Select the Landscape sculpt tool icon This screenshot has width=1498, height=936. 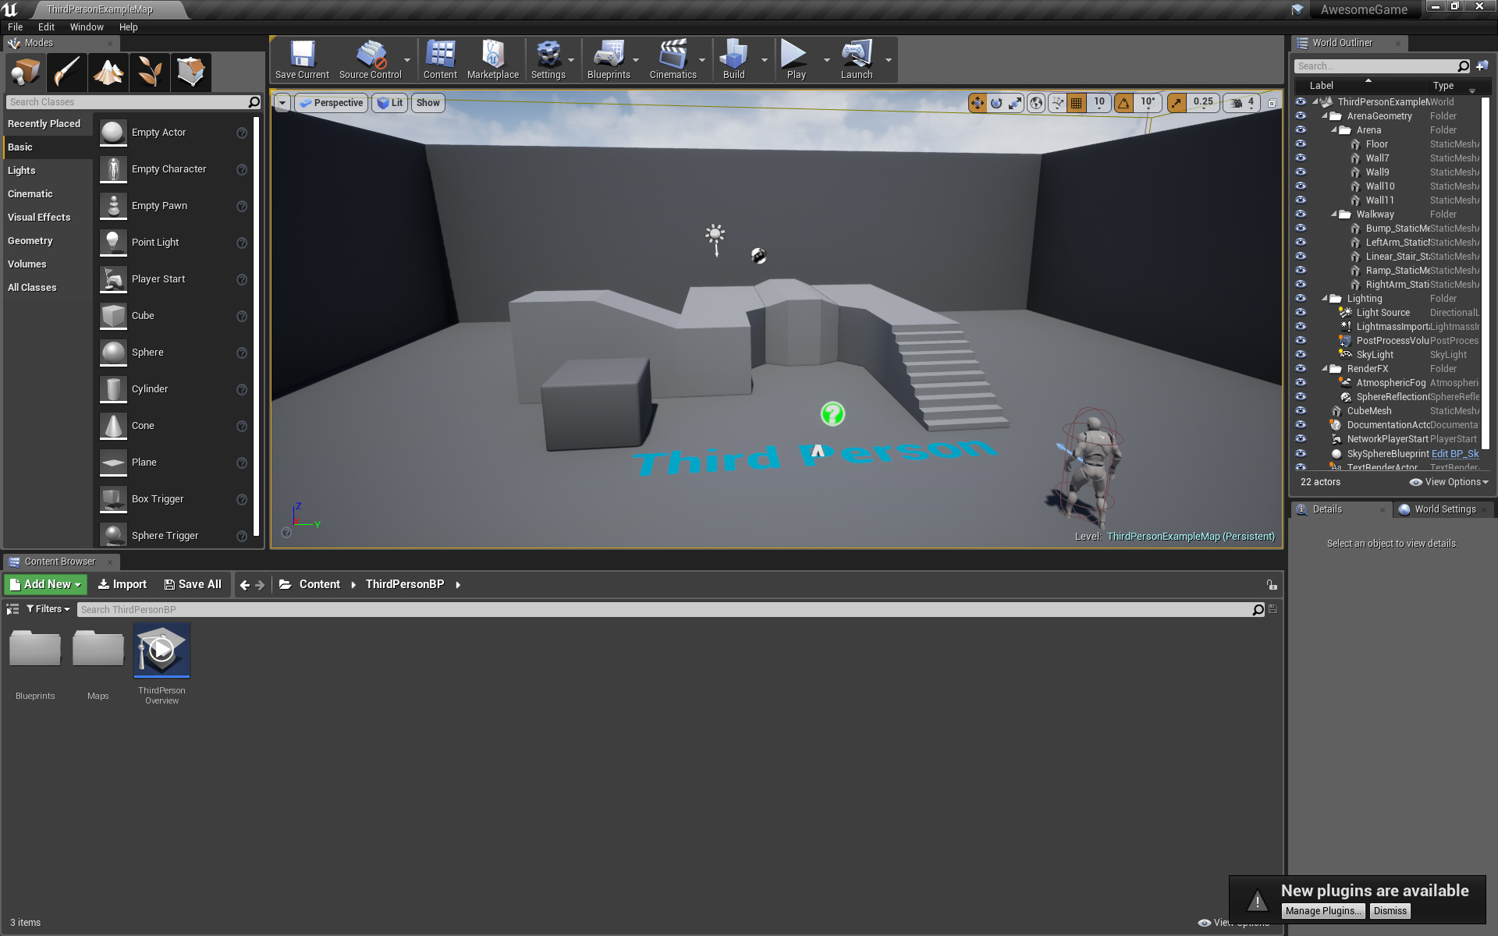click(x=108, y=73)
